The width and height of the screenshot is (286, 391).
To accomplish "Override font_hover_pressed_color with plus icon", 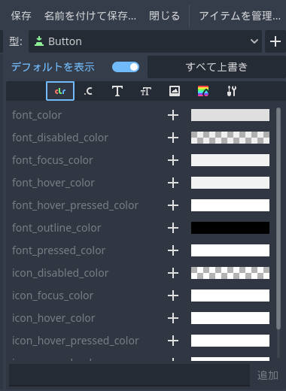I will [173, 205].
